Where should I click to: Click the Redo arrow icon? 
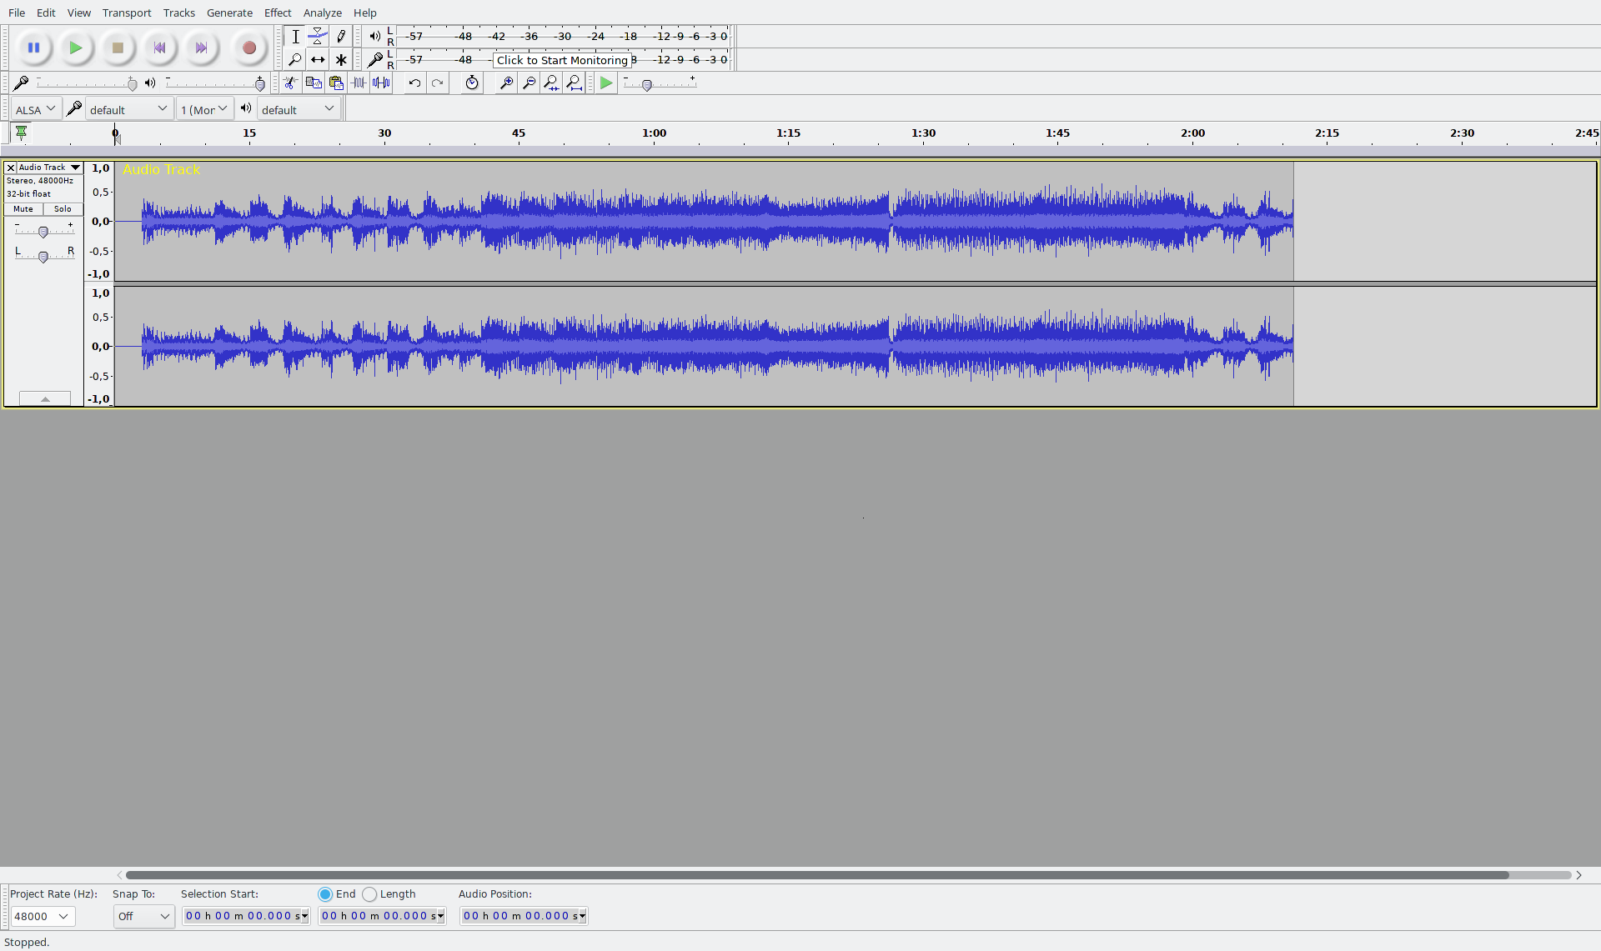437,83
